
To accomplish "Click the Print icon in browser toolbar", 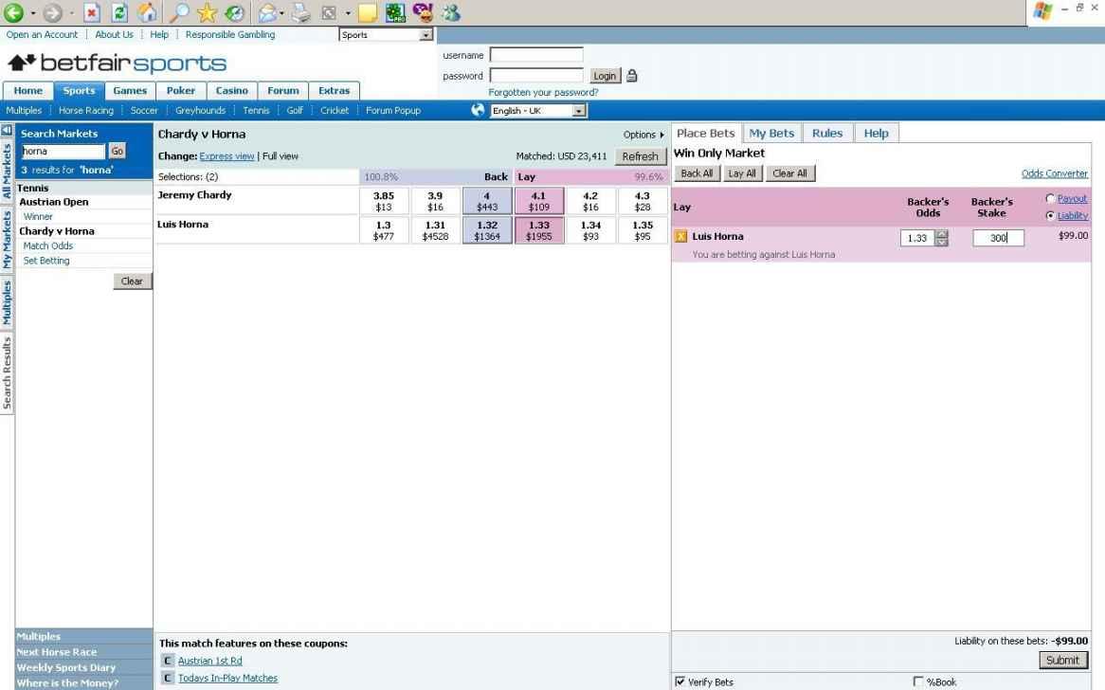I will click(299, 12).
